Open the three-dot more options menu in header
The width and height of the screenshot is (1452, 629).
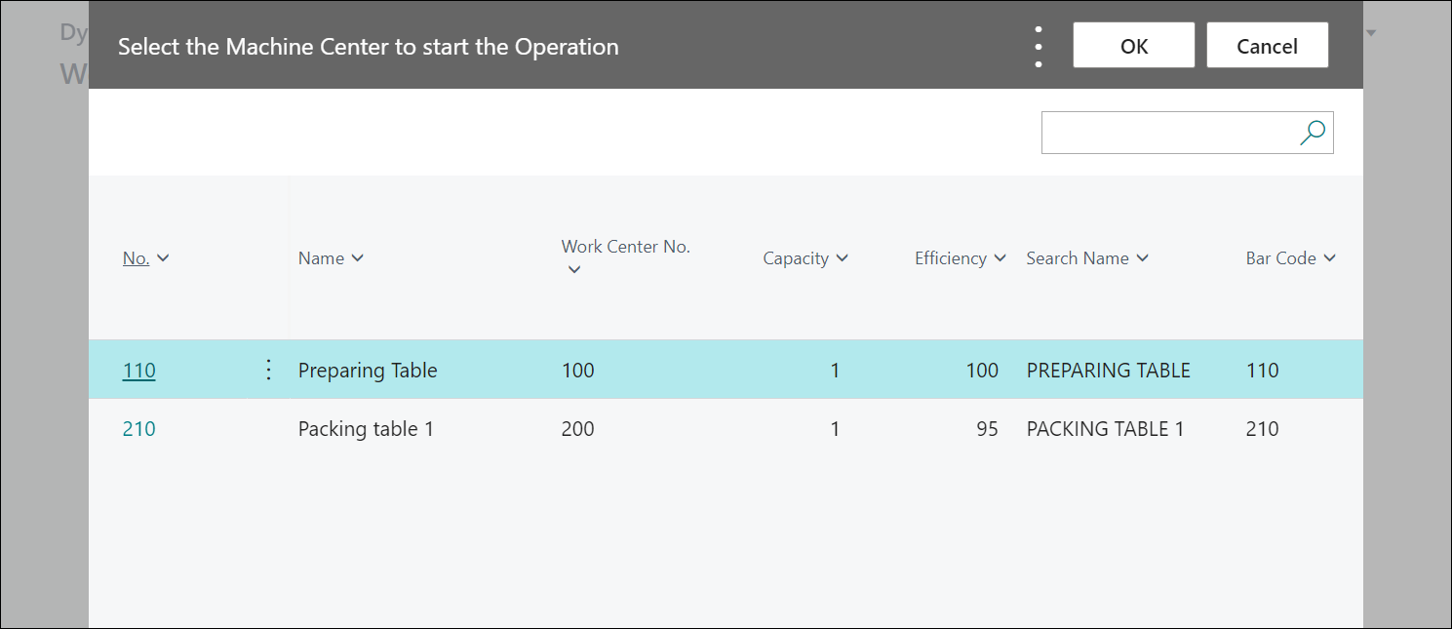tap(1039, 46)
